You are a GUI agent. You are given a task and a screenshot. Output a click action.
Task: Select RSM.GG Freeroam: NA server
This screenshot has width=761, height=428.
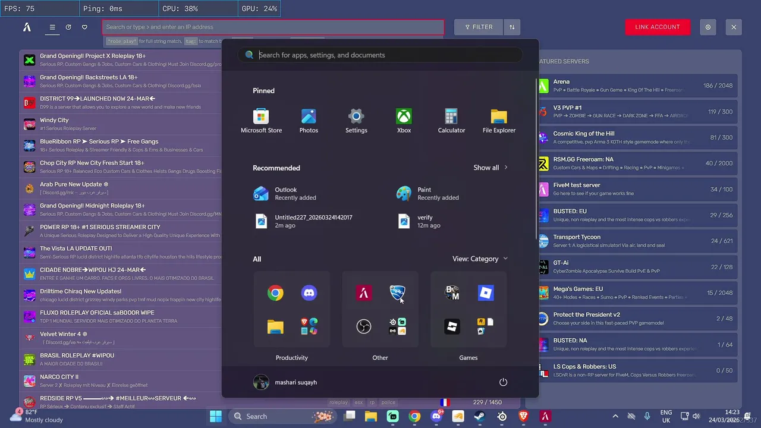(637, 163)
